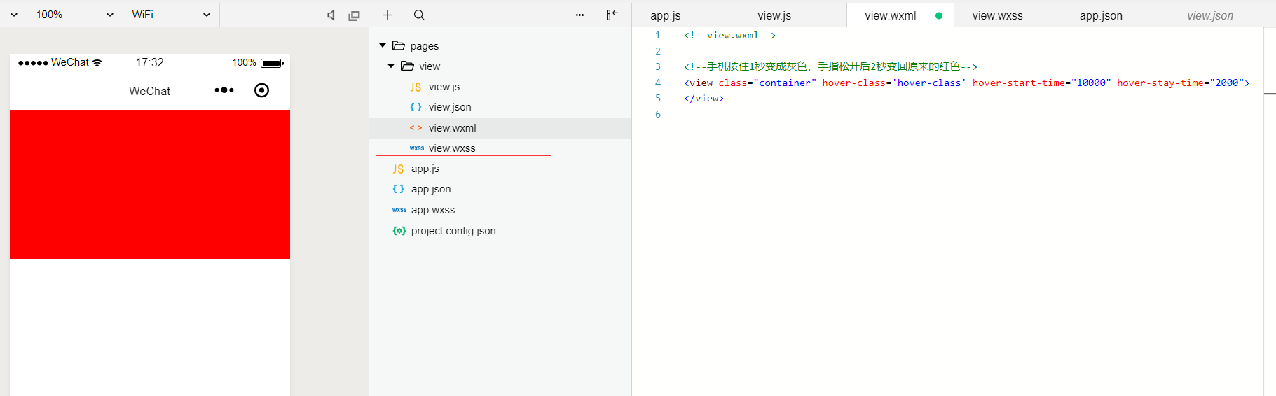
Task: Click the wxss icon beside app.wxss
Action: (399, 210)
